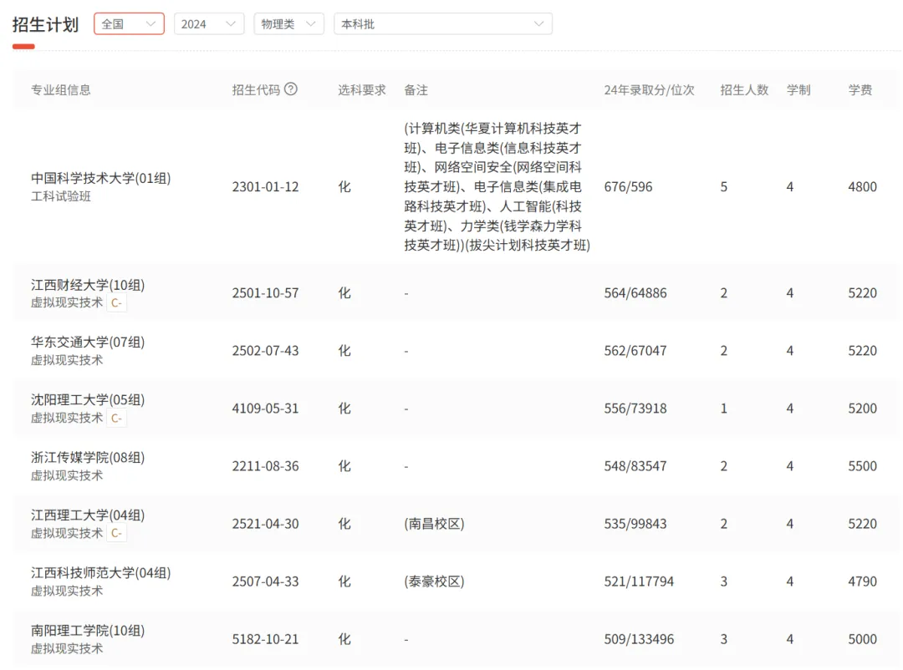The width and height of the screenshot is (903, 670).
Task: Open the 江西财经大学(10组) program group
Action: (x=87, y=285)
